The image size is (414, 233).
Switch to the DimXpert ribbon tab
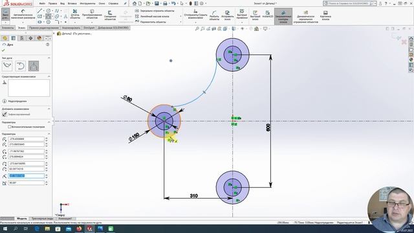click(x=89, y=28)
